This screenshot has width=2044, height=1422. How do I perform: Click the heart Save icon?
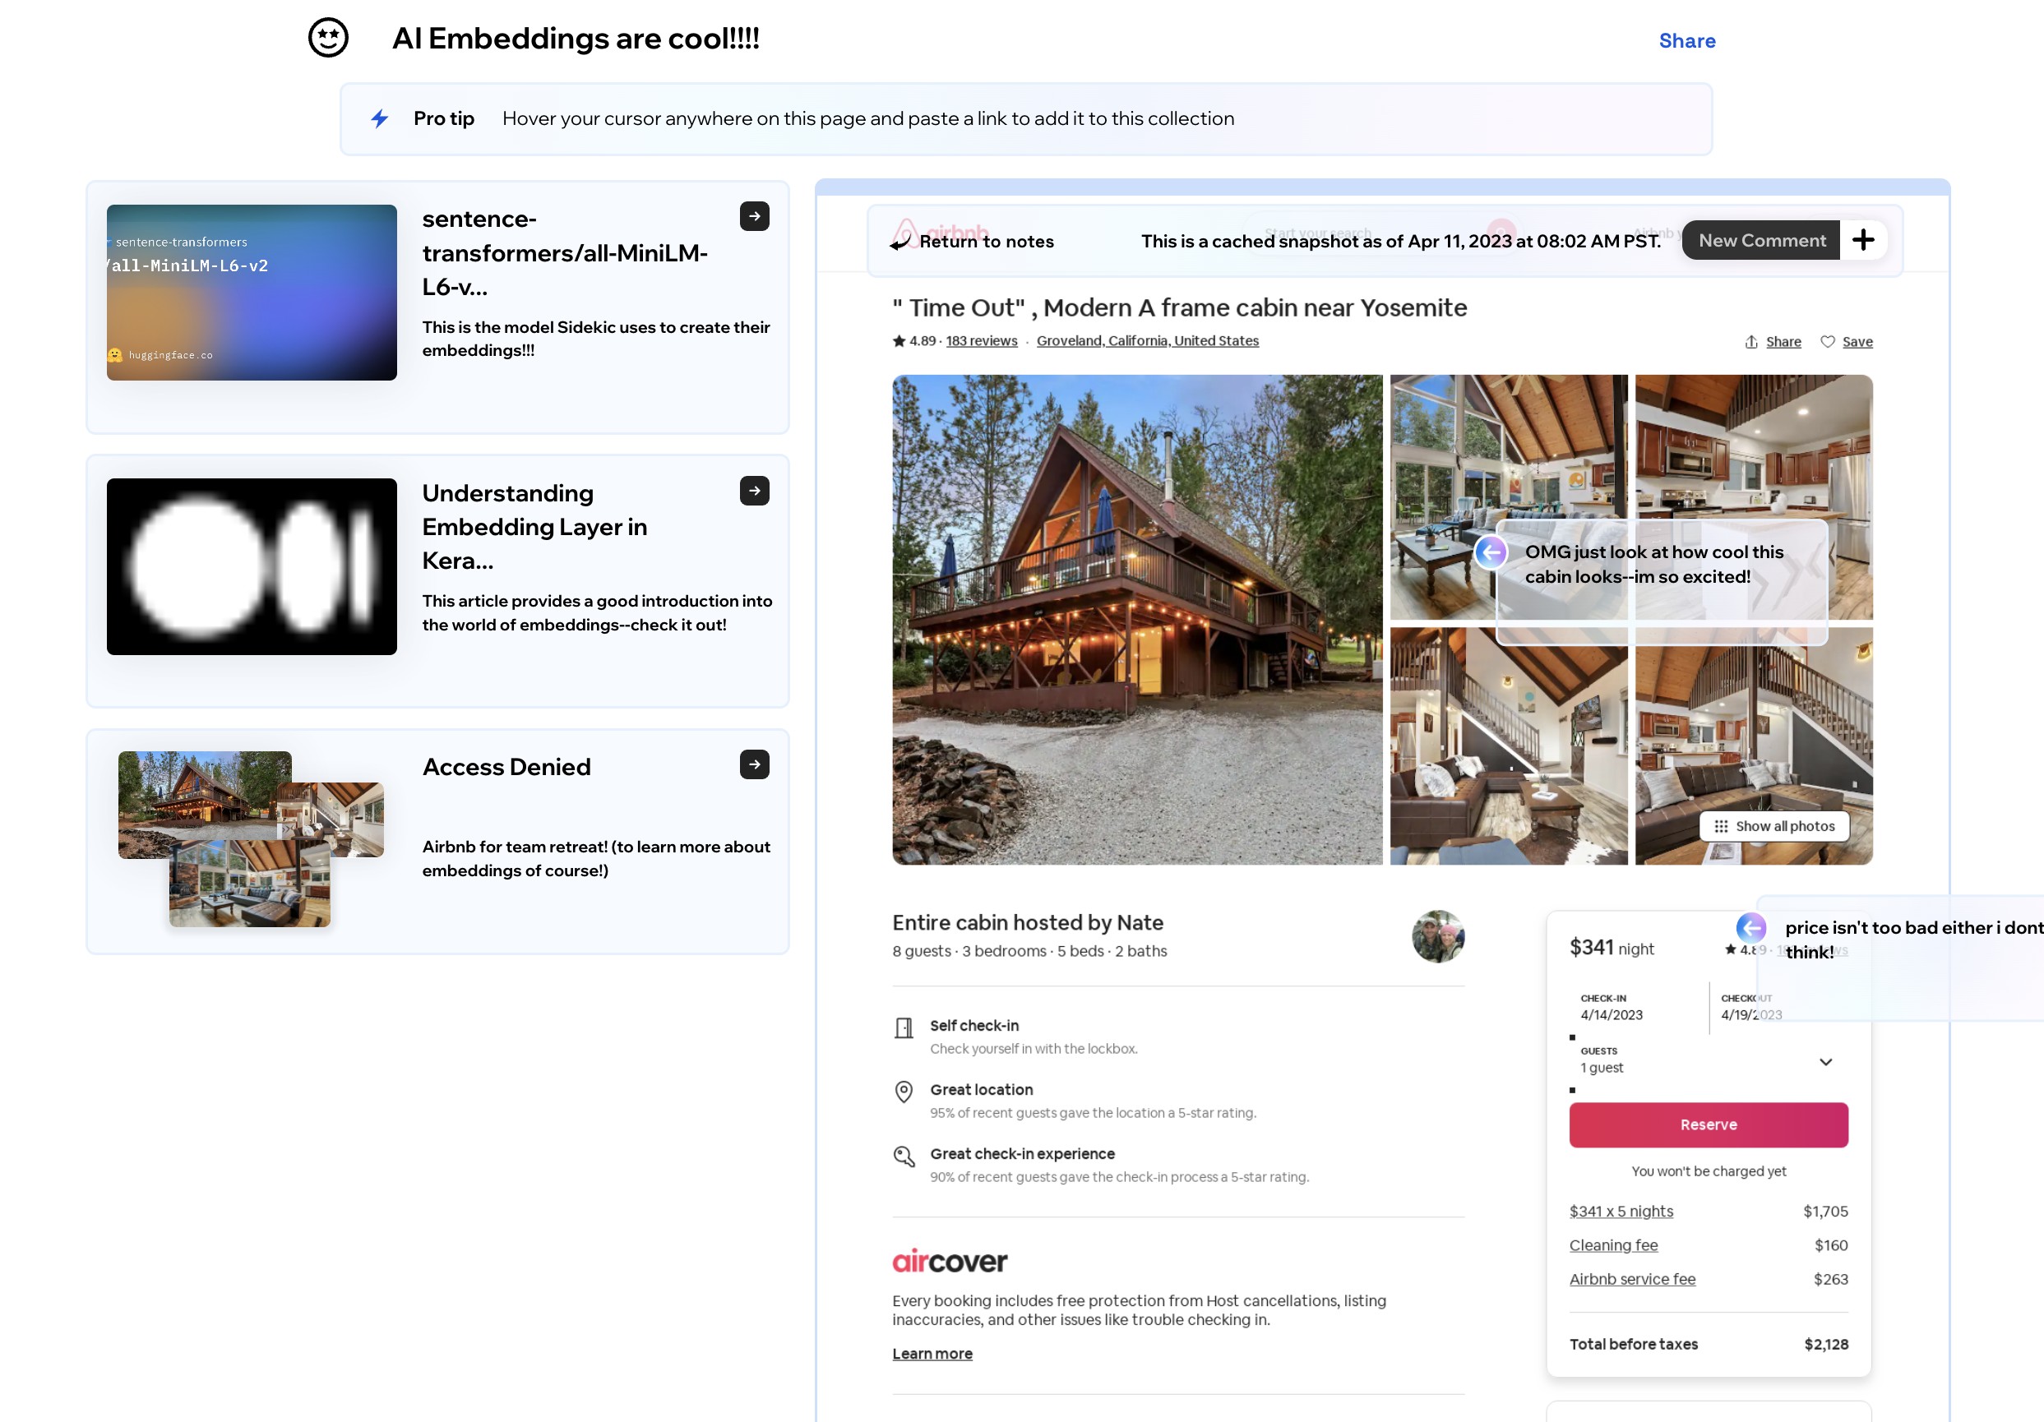1828,342
